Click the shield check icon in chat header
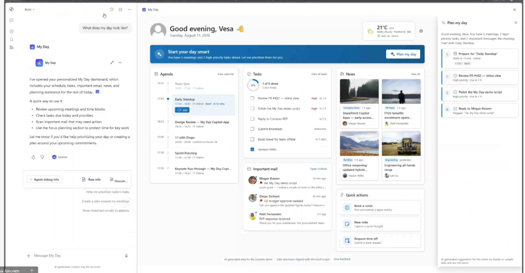The width and height of the screenshot is (525, 273). 111,9
